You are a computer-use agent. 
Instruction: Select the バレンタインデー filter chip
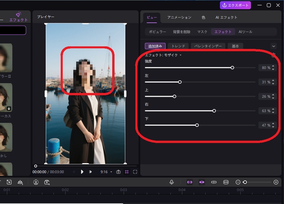[208, 46]
